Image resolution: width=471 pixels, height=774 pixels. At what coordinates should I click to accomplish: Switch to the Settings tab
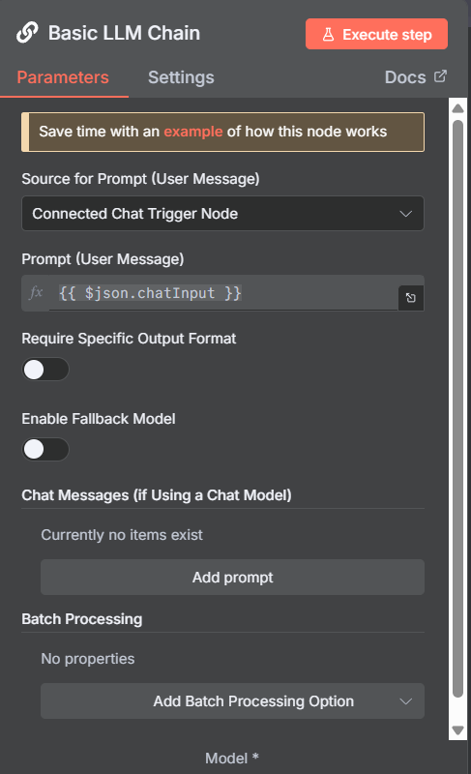coord(181,77)
